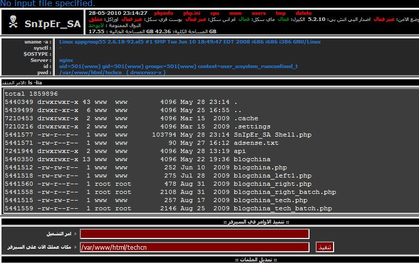Screen dimensions: 419x263
Task: Click the SnIpEr_SA title text
Action: [53, 23]
